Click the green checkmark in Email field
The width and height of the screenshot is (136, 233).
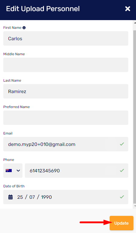coord(122,144)
